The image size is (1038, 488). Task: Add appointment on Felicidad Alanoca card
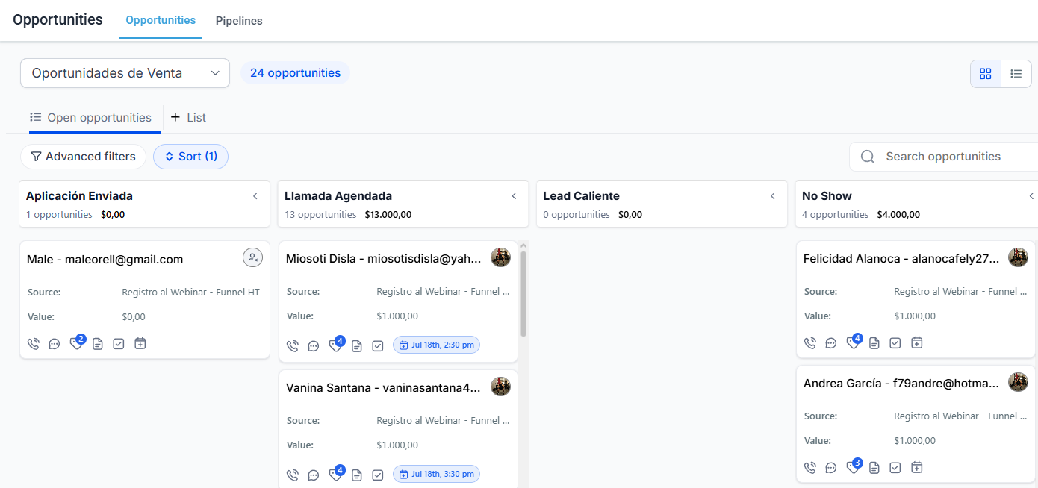click(x=917, y=343)
